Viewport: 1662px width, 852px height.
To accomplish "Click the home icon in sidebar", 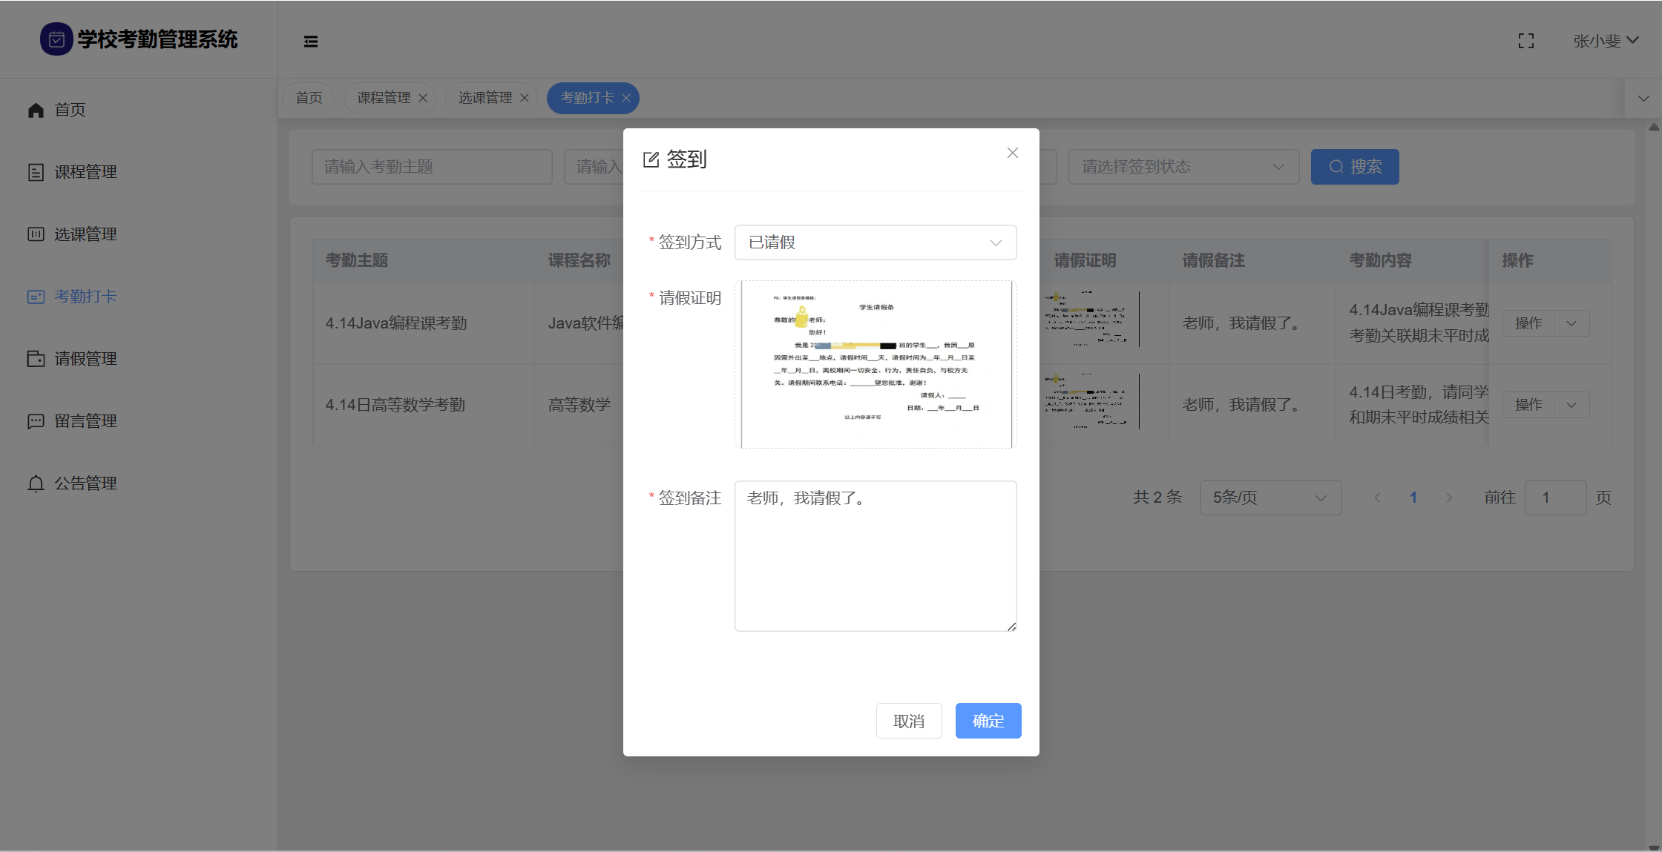I will (x=36, y=110).
